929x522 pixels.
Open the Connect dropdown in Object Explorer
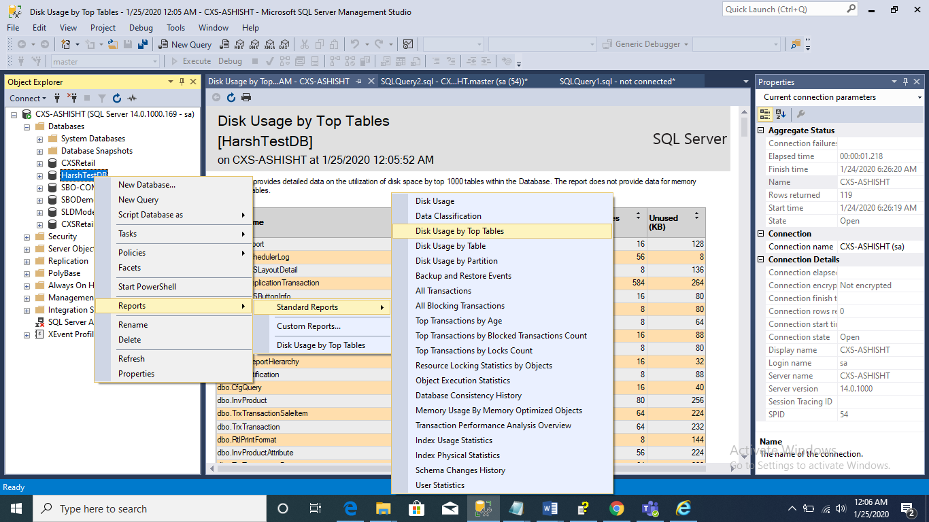click(x=29, y=98)
